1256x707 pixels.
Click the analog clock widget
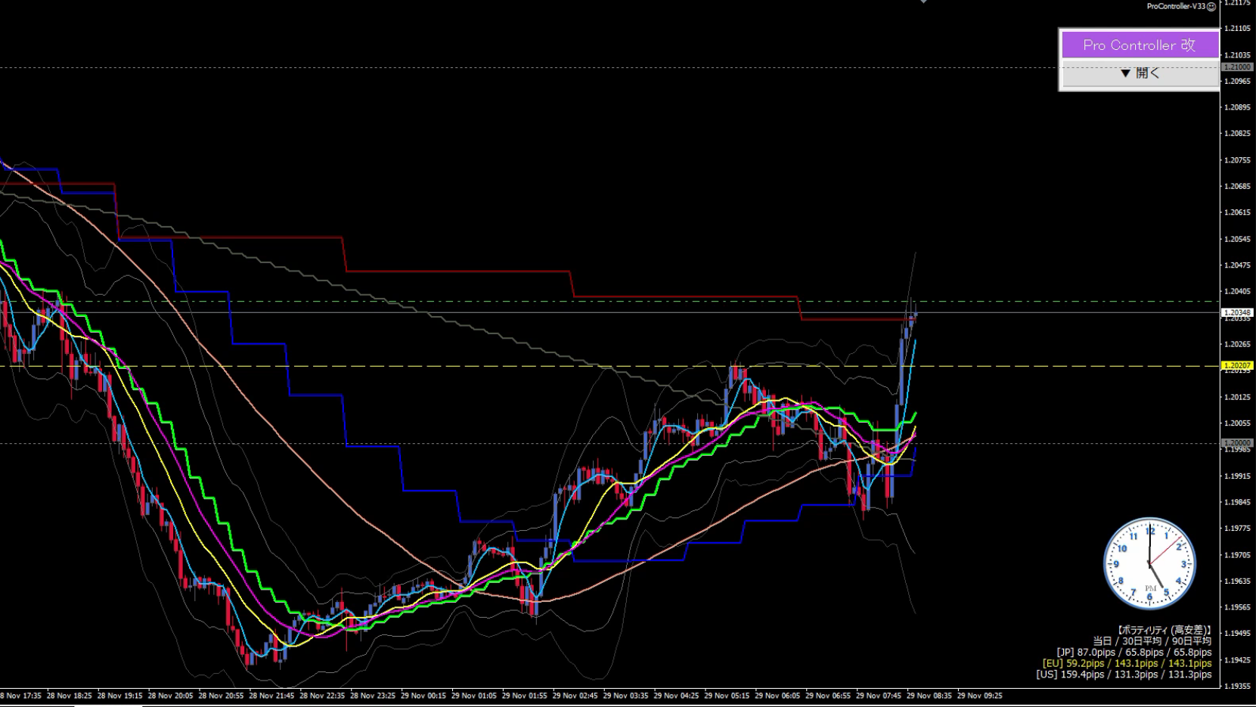1149,563
